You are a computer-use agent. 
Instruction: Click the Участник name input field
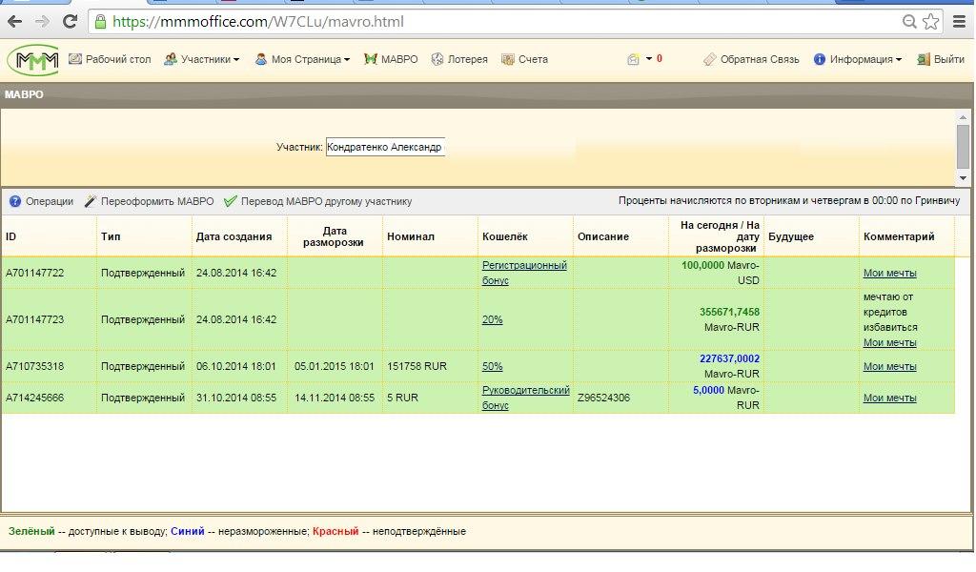point(385,147)
